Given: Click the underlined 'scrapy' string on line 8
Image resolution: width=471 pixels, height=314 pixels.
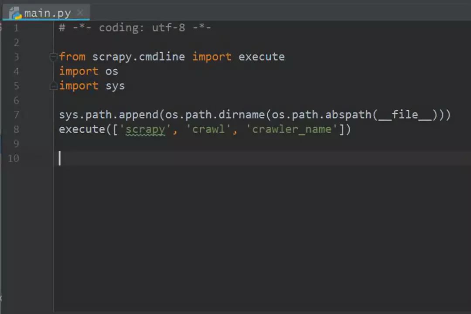Looking at the screenshot, I should [145, 129].
